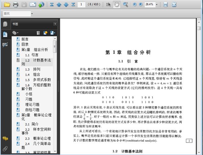
Task: Click bookmarks list scroll-up arrow
Action: point(55,38)
